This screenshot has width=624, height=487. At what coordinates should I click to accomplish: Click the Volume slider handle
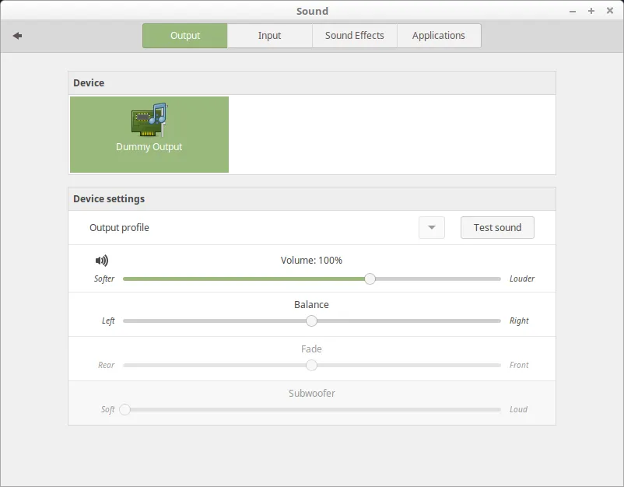[370, 279]
